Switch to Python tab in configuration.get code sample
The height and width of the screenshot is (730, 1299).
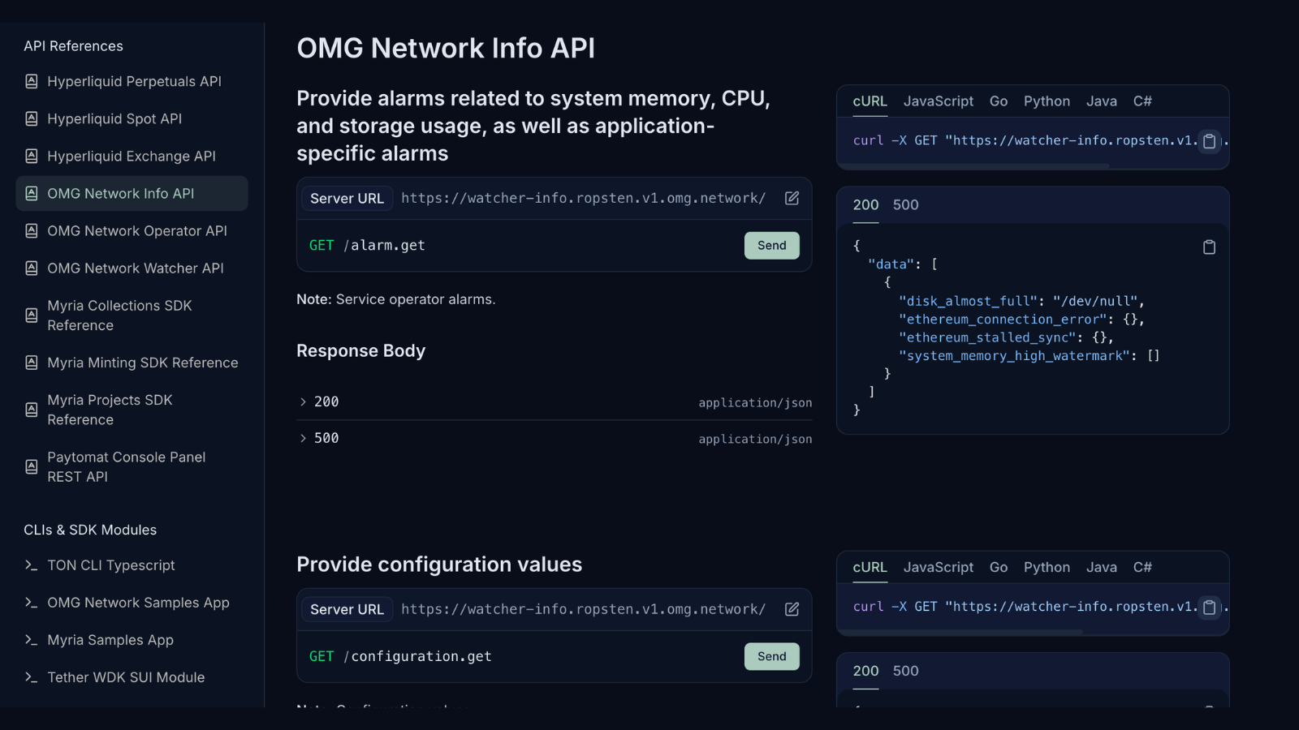pos(1047,568)
